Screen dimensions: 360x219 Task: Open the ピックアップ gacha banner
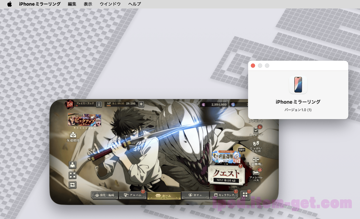pyautogui.click(x=84, y=120)
